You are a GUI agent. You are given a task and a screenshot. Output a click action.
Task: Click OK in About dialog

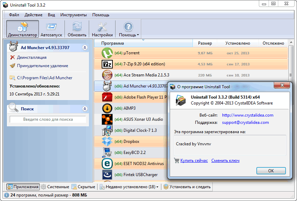tap(271, 171)
